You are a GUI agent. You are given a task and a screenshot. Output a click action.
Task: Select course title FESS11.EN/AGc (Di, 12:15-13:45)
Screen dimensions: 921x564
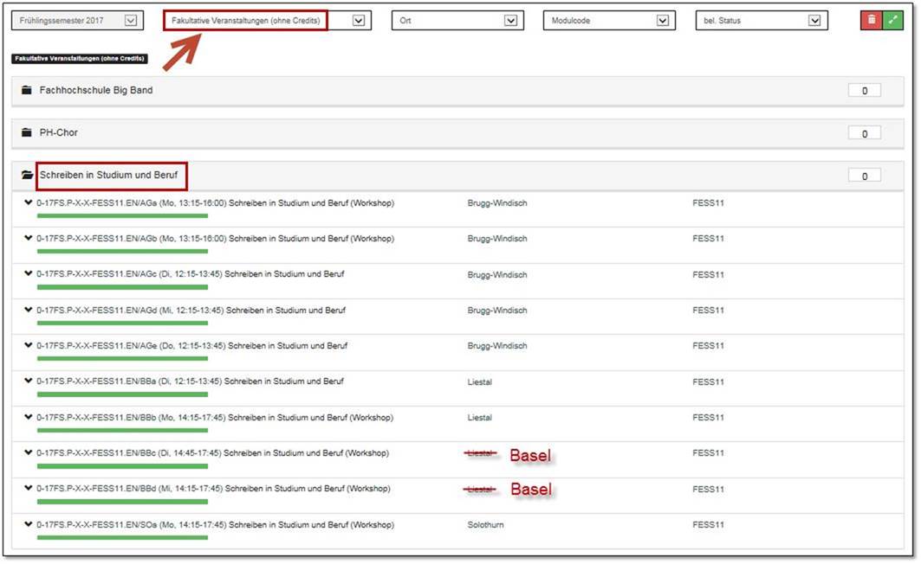pos(191,274)
